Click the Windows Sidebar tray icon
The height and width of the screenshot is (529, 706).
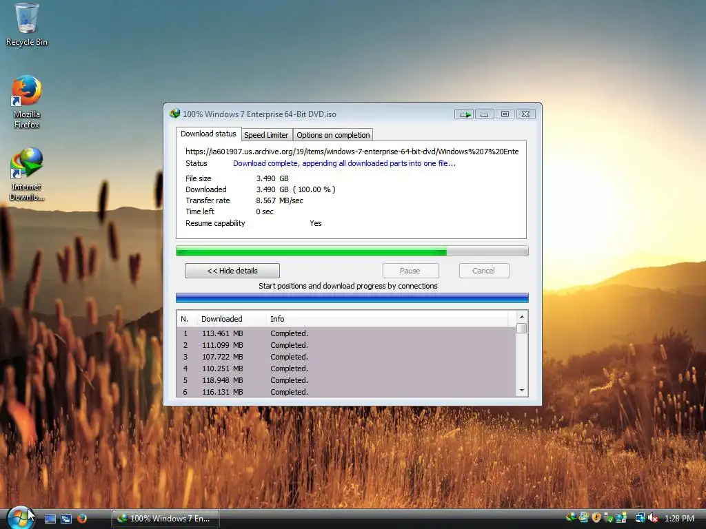click(584, 518)
